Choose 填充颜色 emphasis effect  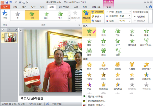coord(118,86)
